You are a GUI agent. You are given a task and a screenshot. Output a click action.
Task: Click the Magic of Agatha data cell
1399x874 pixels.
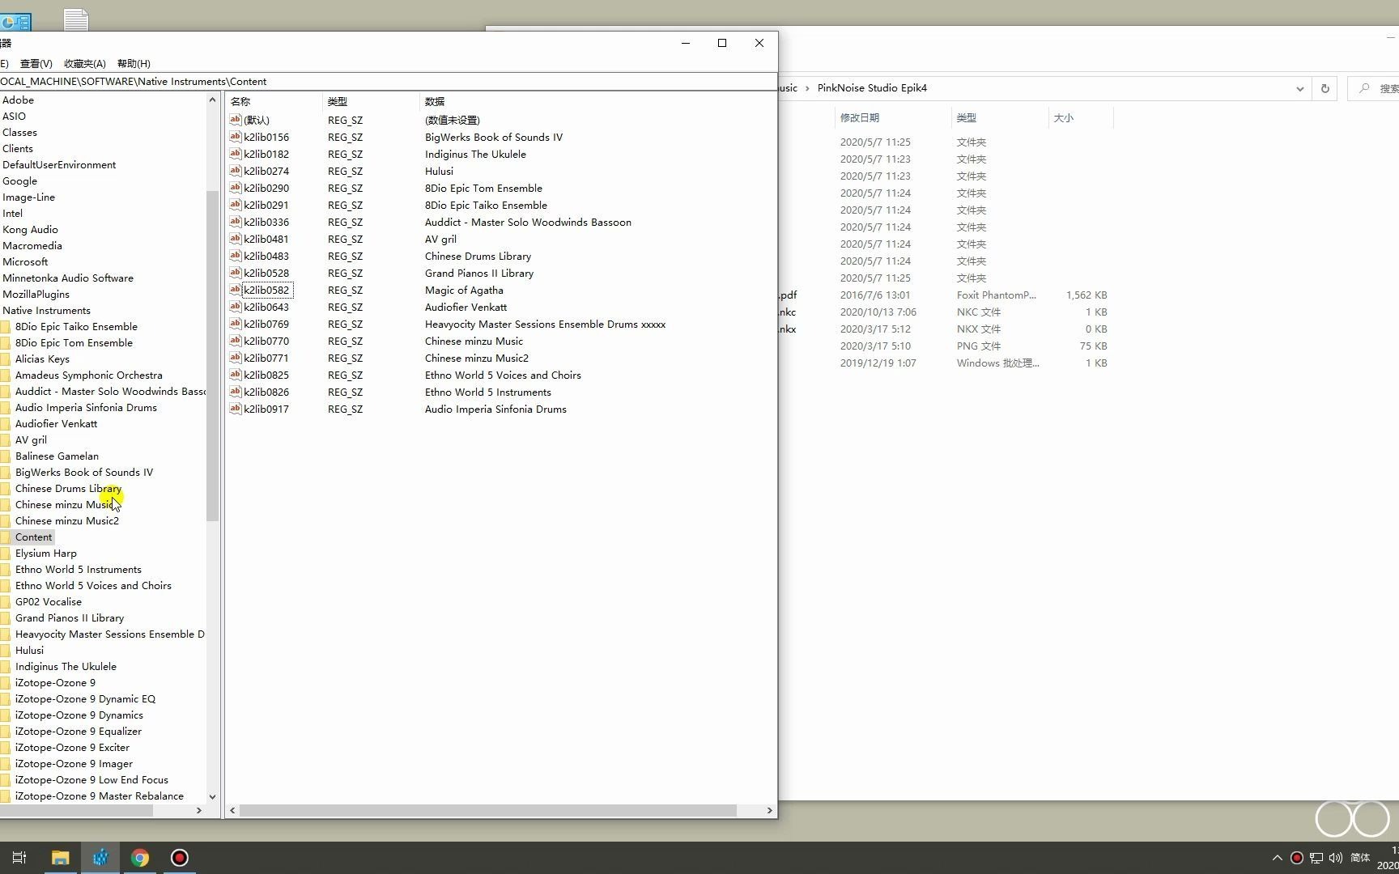click(464, 290)
